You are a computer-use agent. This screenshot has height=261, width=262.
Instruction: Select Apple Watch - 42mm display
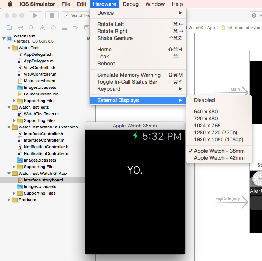pos(219,158)
